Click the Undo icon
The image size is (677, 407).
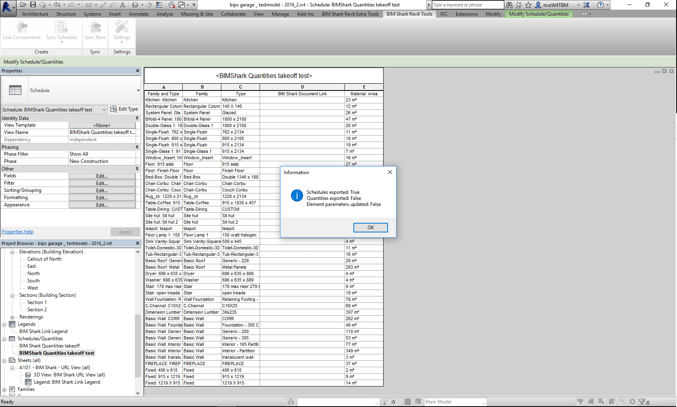[x=57, y=4]
